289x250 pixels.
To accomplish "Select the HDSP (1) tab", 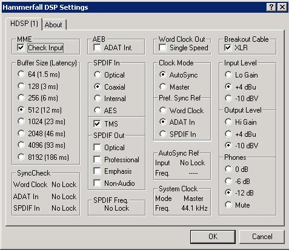I will tap(24, 24).
